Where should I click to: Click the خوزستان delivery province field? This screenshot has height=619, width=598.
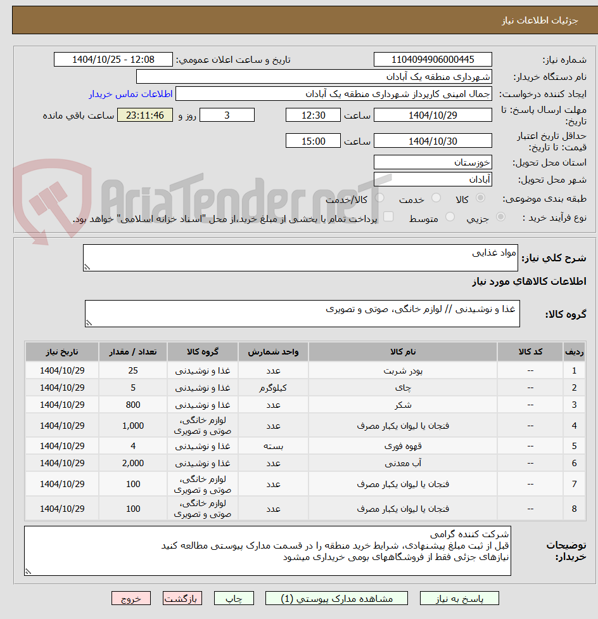[x=433, y=162]
